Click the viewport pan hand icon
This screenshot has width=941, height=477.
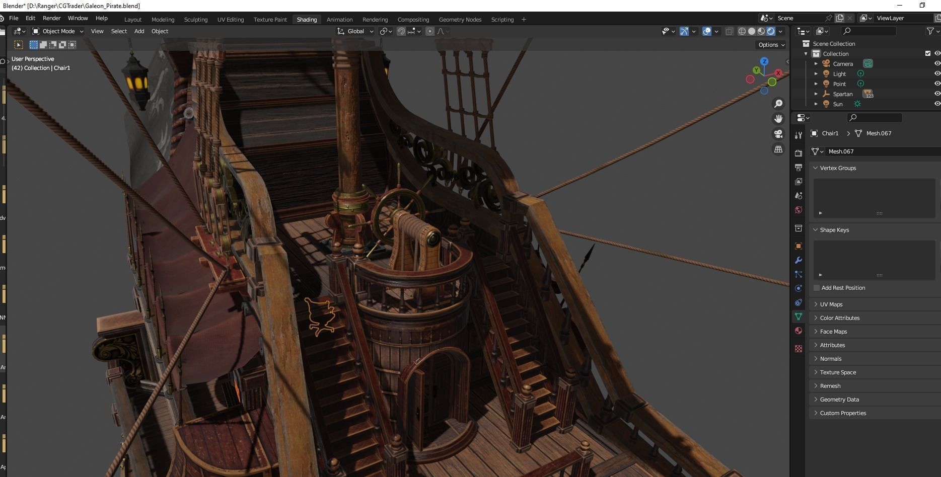pyautogui.click(x=778, y=119)
